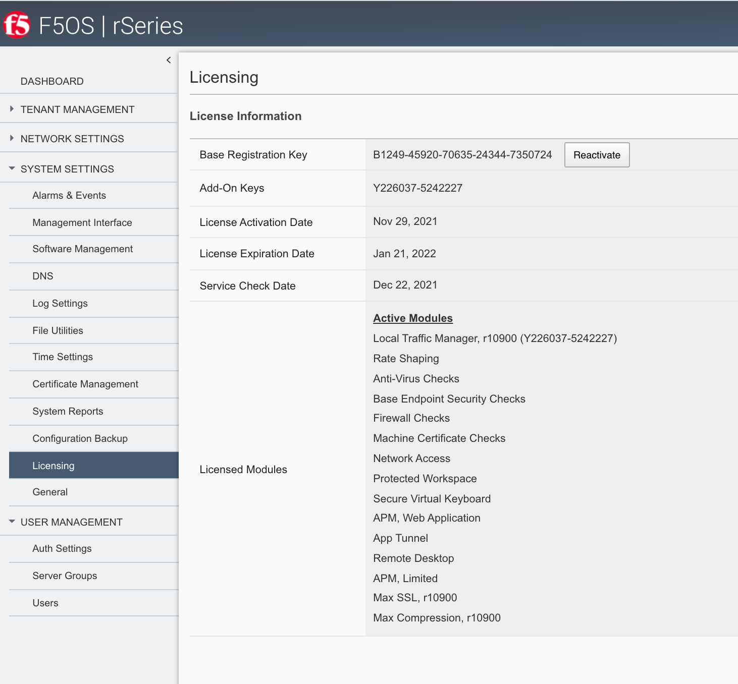738x684 pixels.
Task: Open File Utilities page
Action: (x=94, y=330)
